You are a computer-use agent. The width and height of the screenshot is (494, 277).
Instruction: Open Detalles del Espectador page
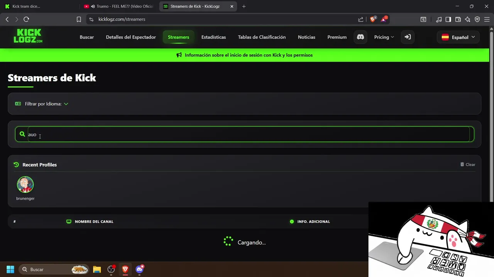[131, 37]
